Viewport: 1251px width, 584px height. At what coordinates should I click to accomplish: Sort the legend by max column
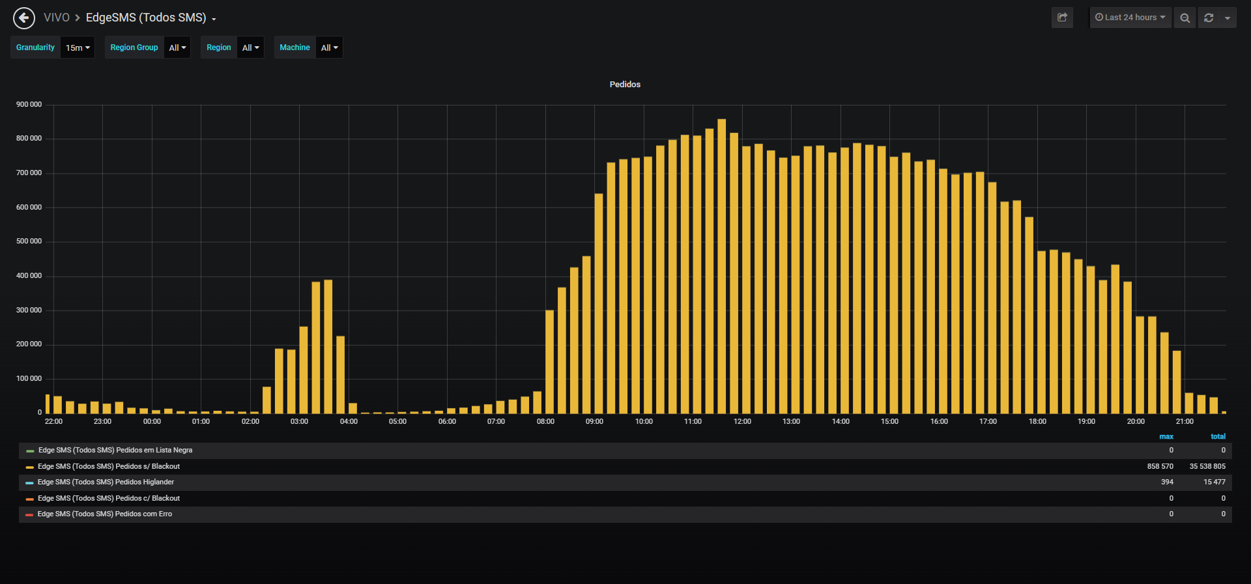click(x=1166, y=437)
